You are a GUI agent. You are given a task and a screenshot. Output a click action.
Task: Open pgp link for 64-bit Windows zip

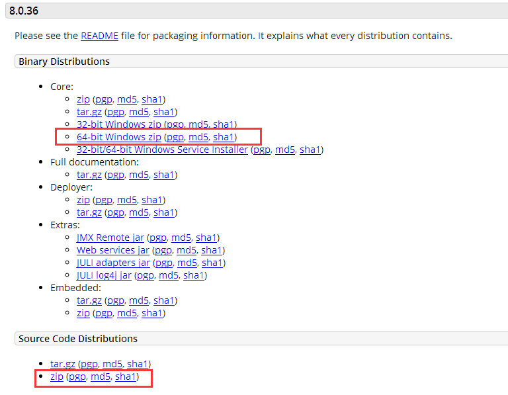coord(175,137)
